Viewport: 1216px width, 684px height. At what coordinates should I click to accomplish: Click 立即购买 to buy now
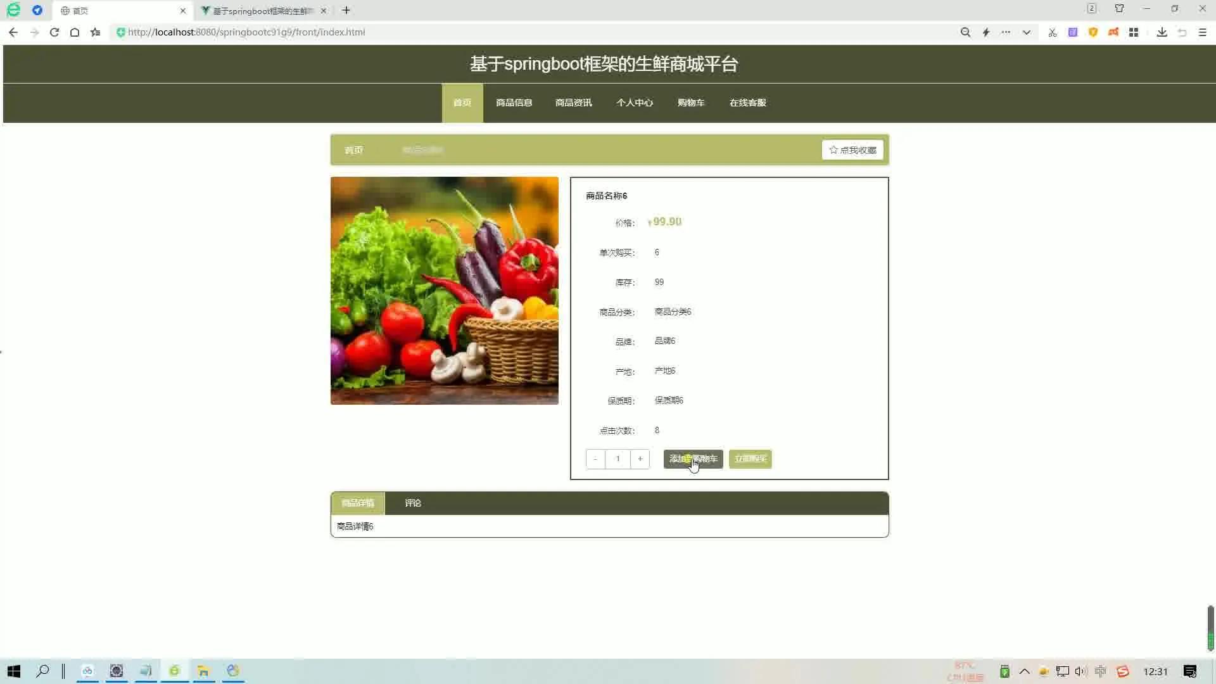(x=750, y=459)
